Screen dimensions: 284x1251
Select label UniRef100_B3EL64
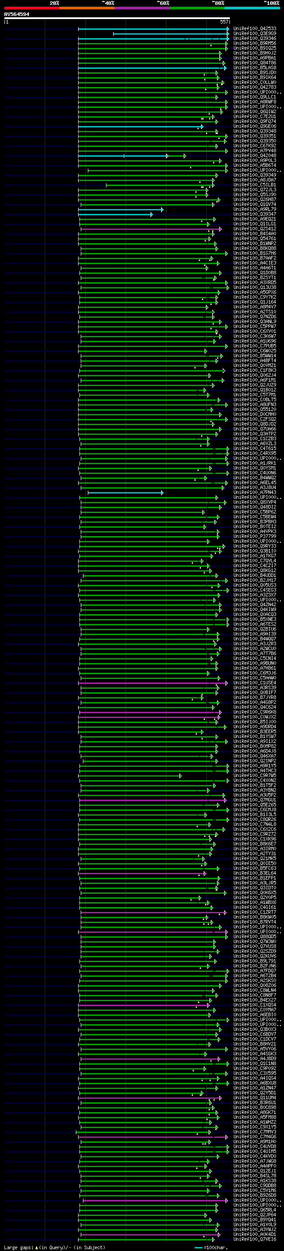point(255,873)
